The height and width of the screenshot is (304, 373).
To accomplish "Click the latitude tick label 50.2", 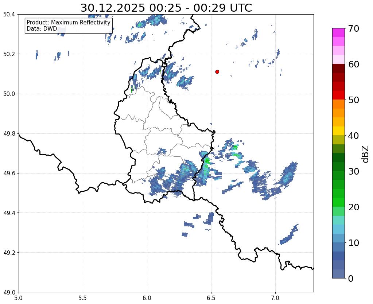I will pyautogui.click(x=9, y=54).
